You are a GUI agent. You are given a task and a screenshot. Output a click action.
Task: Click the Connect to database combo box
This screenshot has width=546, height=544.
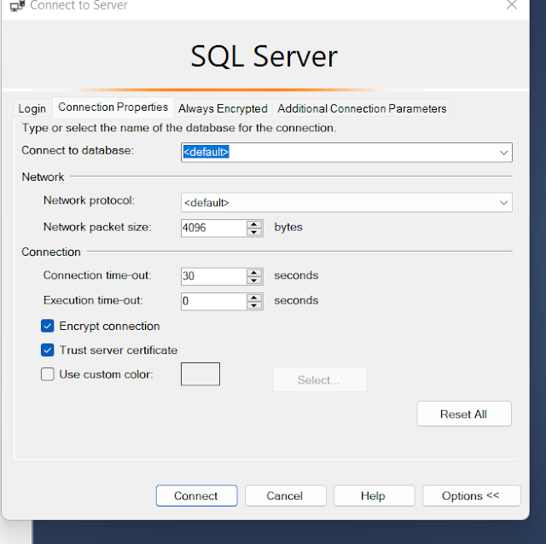point(346,152)
